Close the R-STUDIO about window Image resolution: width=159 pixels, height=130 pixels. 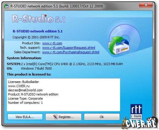point(146,5)
